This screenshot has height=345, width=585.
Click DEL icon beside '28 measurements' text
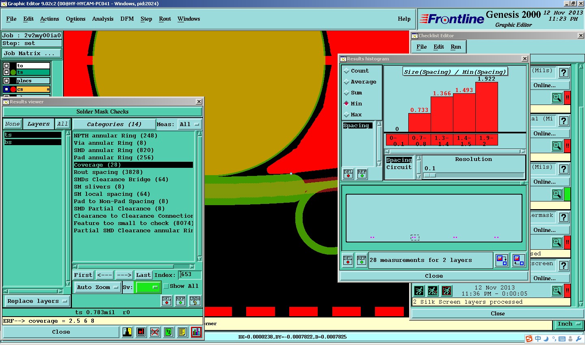coord(348,260)
